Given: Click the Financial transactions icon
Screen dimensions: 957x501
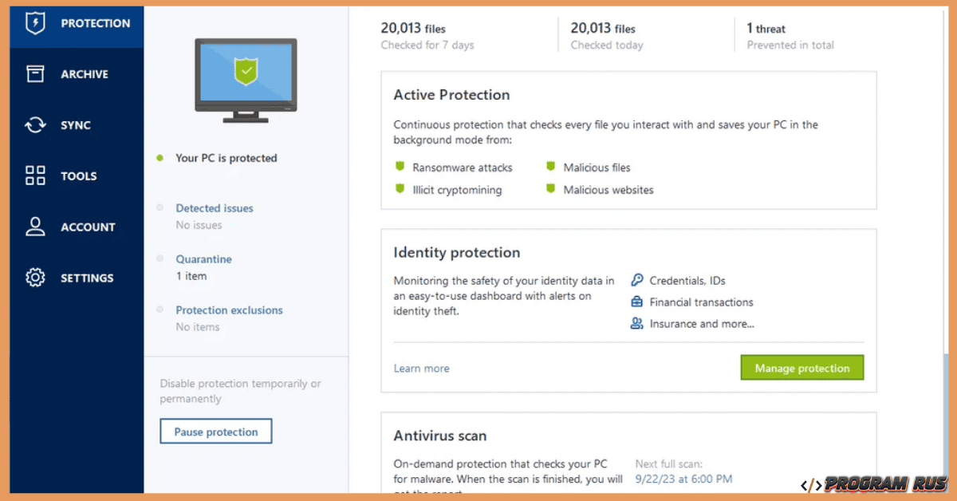Looking at the screenshot, I should (x=636, y=302).
